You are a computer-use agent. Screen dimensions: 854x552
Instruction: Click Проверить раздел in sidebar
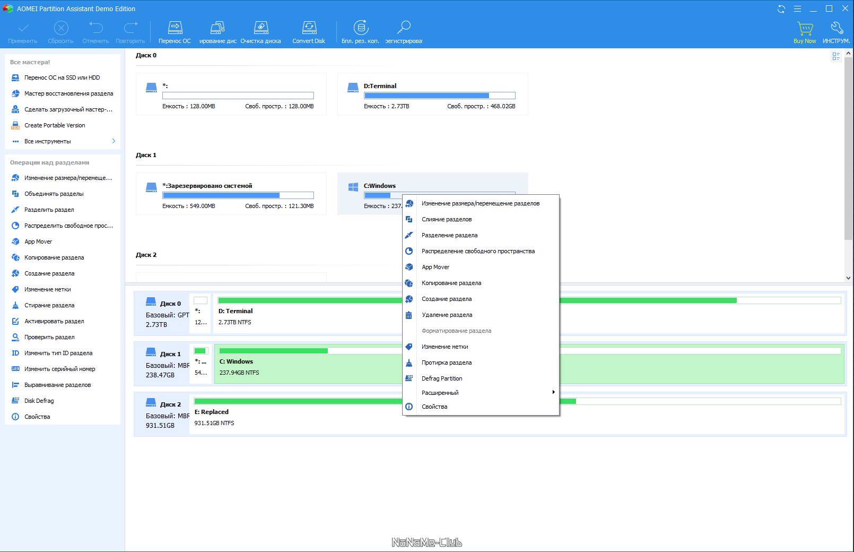[49, 337]
